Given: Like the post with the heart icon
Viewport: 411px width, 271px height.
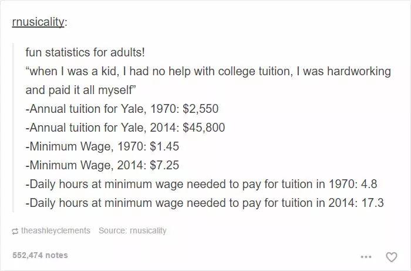Looking at the screenshot, I should pyautogui.click(x=391, y=256).
